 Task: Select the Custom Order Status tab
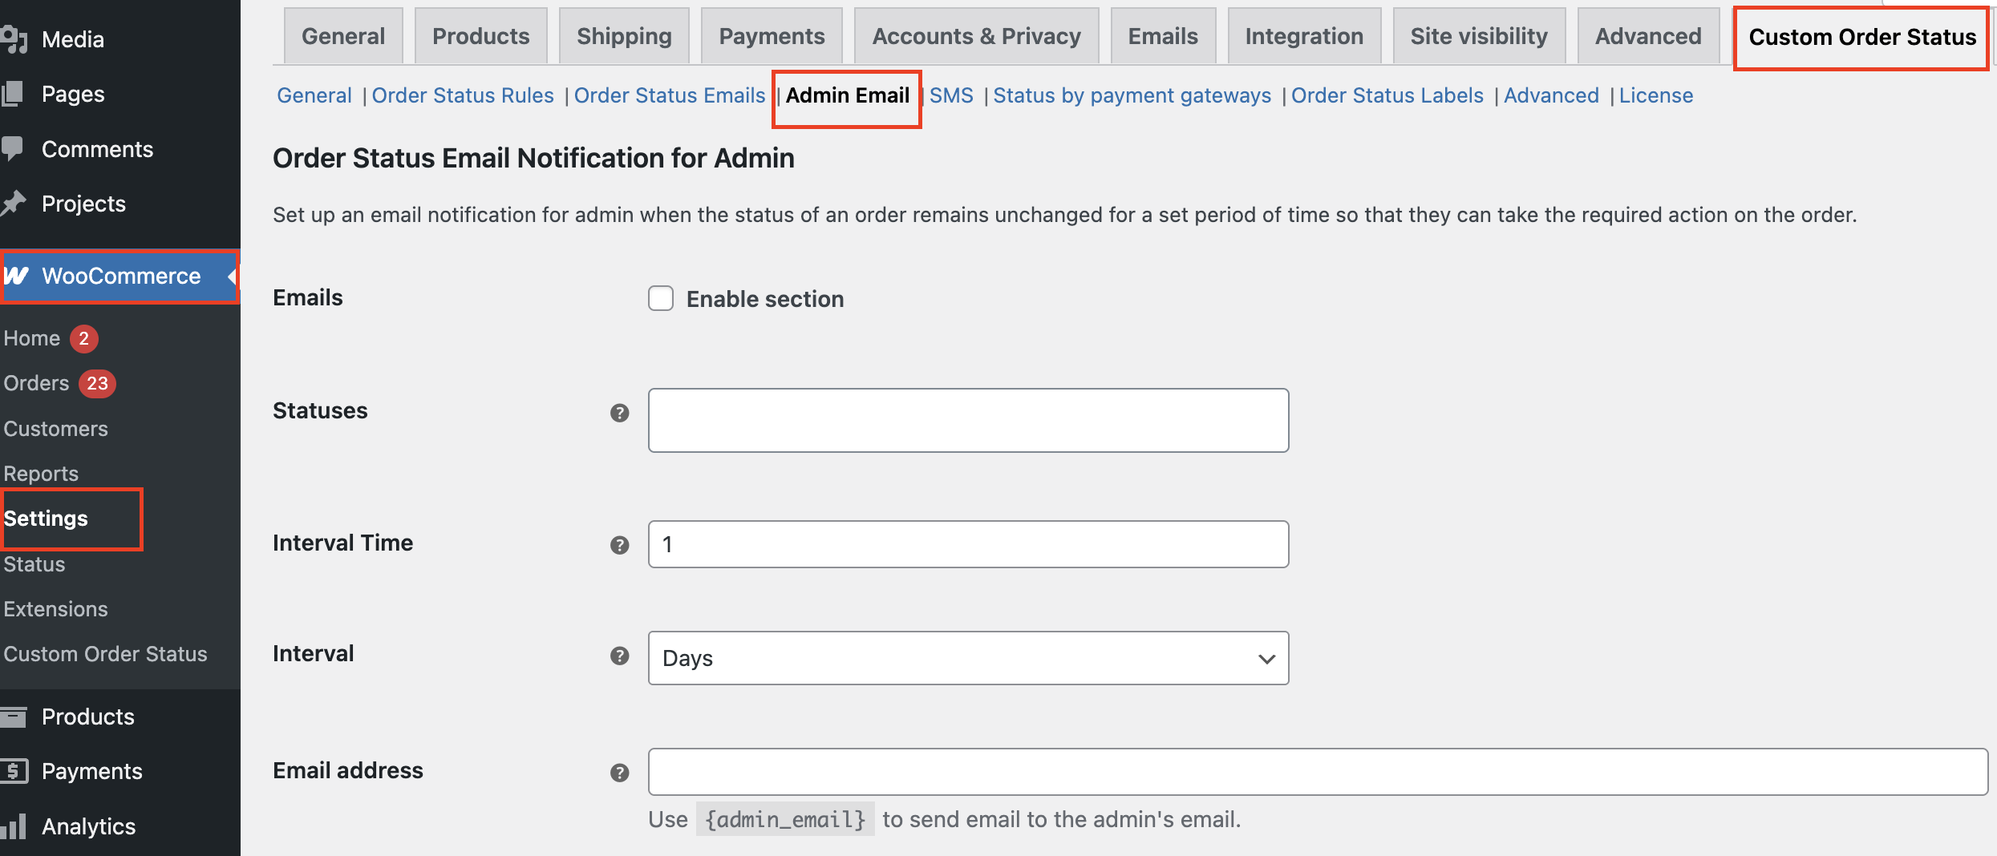[1862, 37]
